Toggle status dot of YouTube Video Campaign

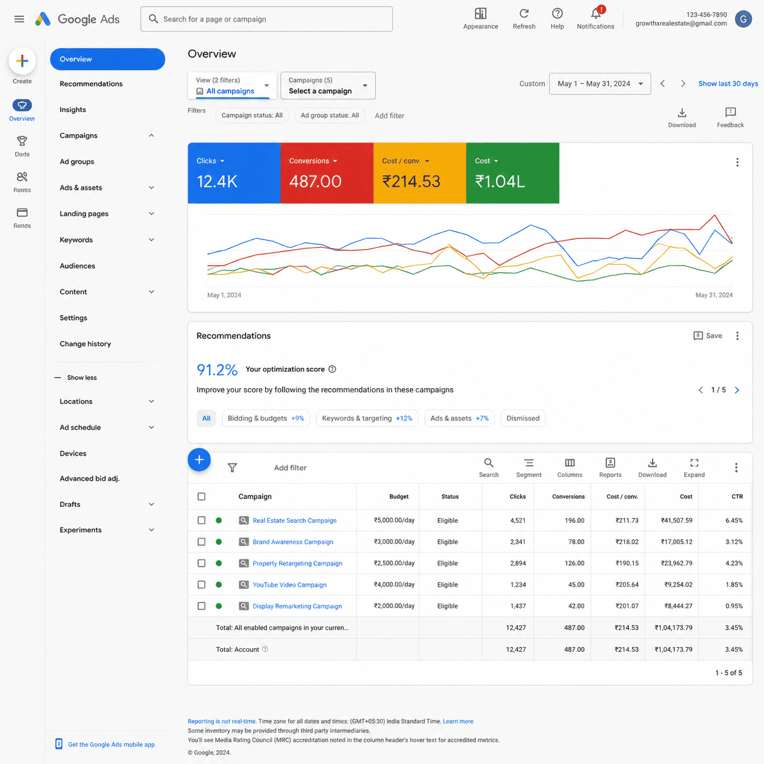click(219, 584)
